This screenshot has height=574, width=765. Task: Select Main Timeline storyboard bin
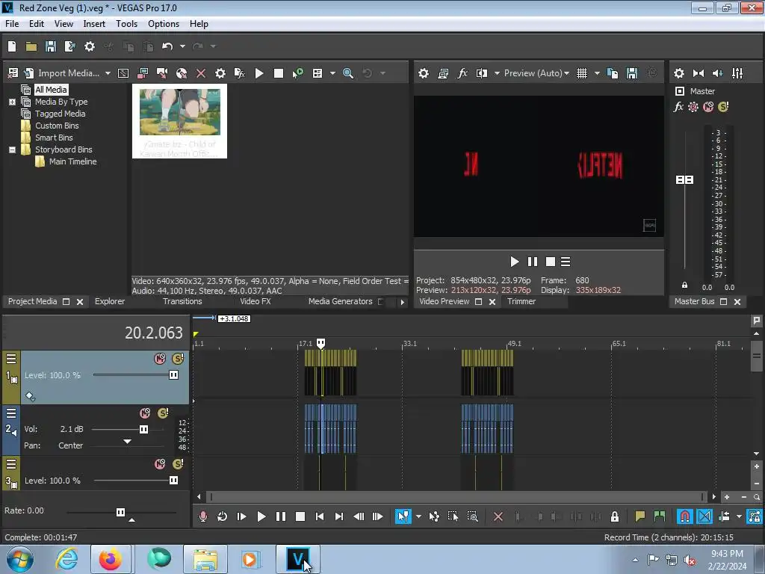pyautogui.click(x=72, y=161)
